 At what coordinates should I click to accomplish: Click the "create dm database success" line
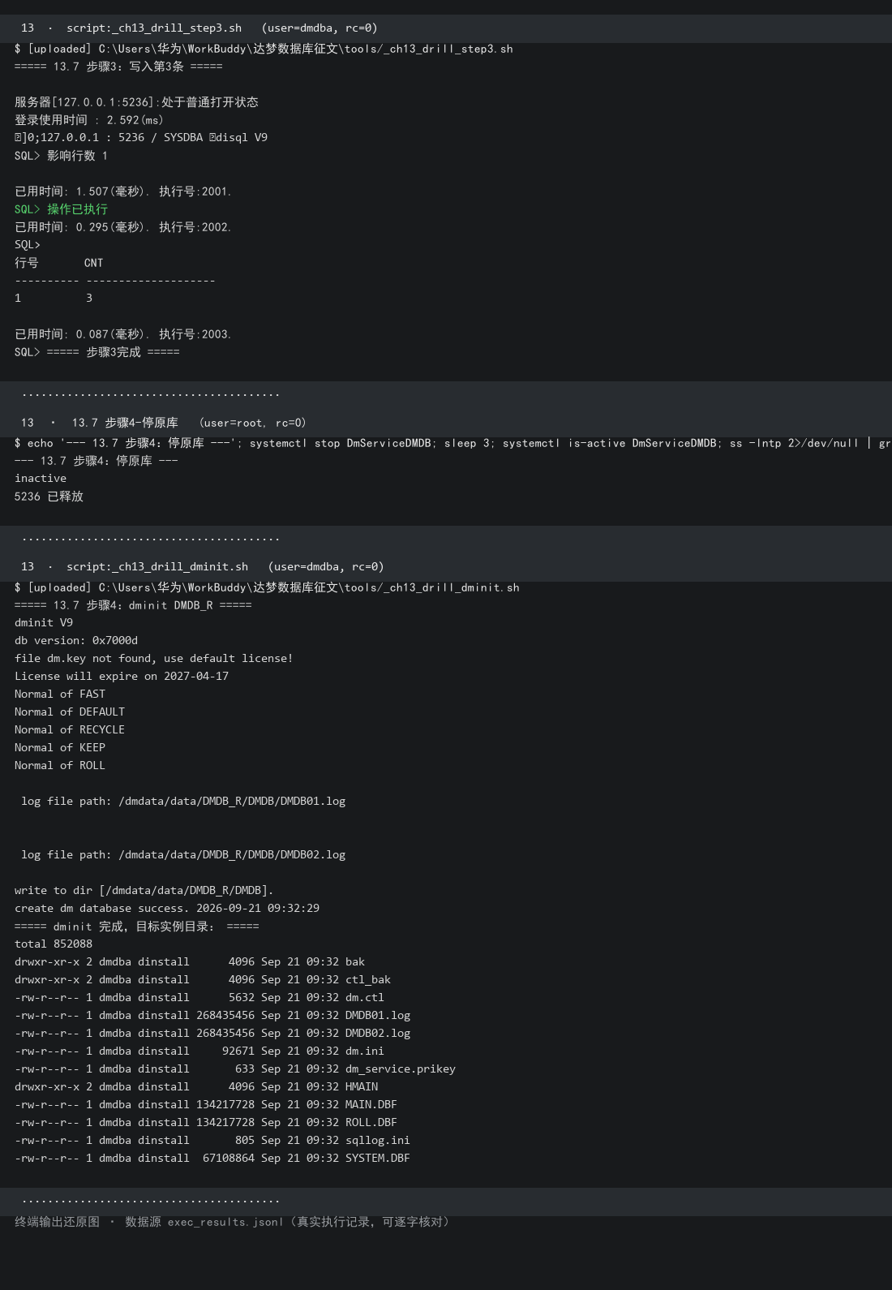(x=167, y=908)
